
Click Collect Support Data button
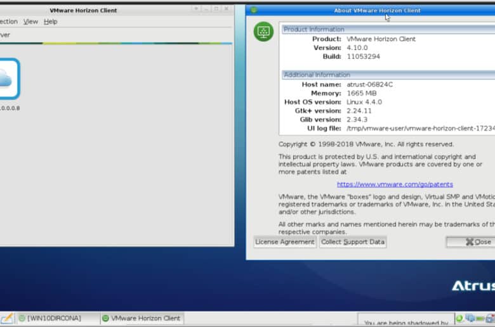tap(353, 242)
